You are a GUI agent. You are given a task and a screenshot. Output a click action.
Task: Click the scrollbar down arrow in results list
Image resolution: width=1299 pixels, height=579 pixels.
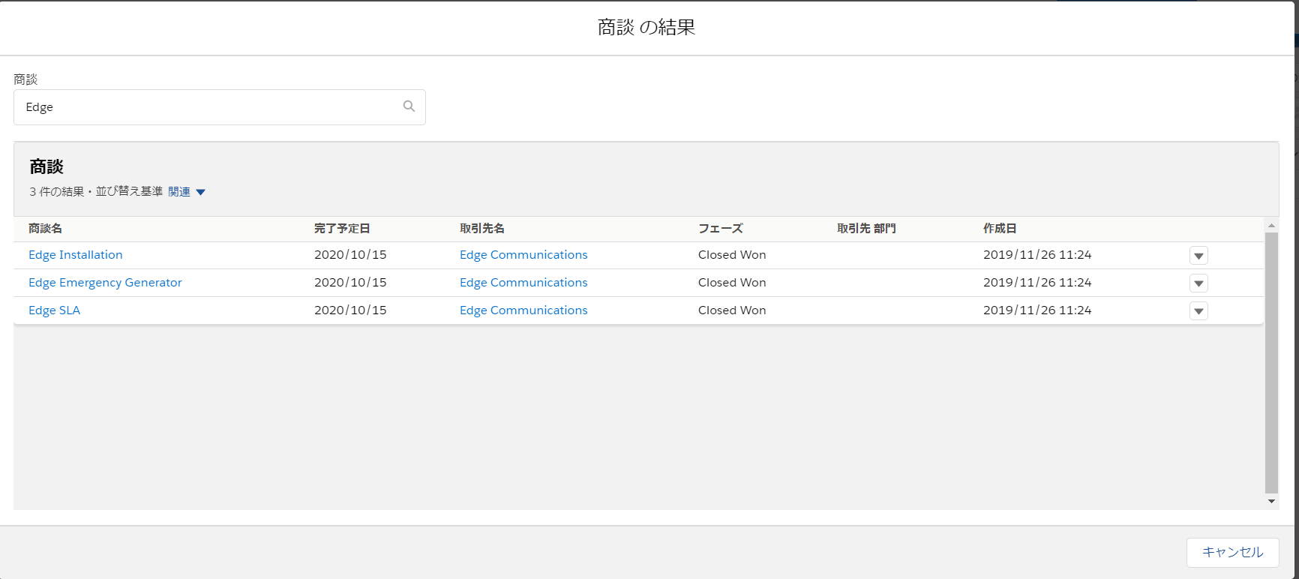(1271, 502)
